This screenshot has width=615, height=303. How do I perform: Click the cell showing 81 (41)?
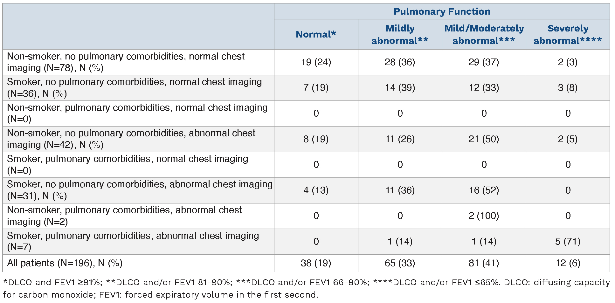tap(484, 263)
